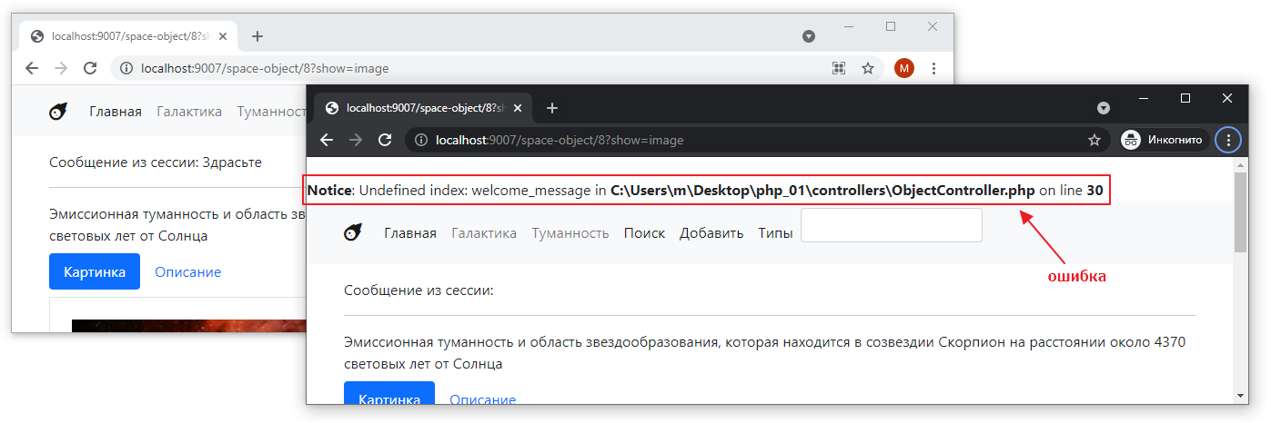1271x423 pixels.
Task: Expand tab search dropdown in incognito window
Action: tap(1104, 108)
